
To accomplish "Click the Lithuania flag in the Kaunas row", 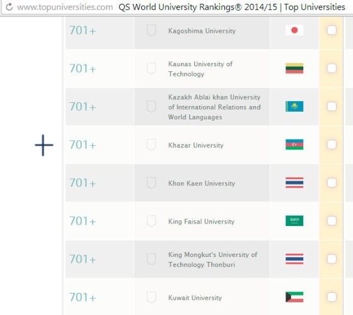I will point(294,68).
